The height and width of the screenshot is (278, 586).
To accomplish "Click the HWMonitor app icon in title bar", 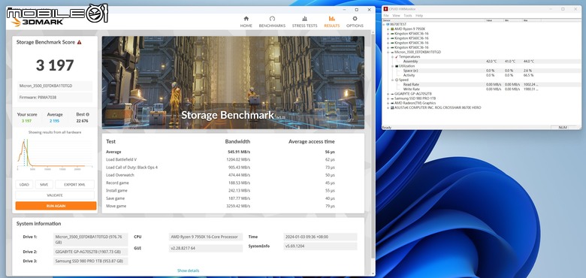I will pos(385,9).
